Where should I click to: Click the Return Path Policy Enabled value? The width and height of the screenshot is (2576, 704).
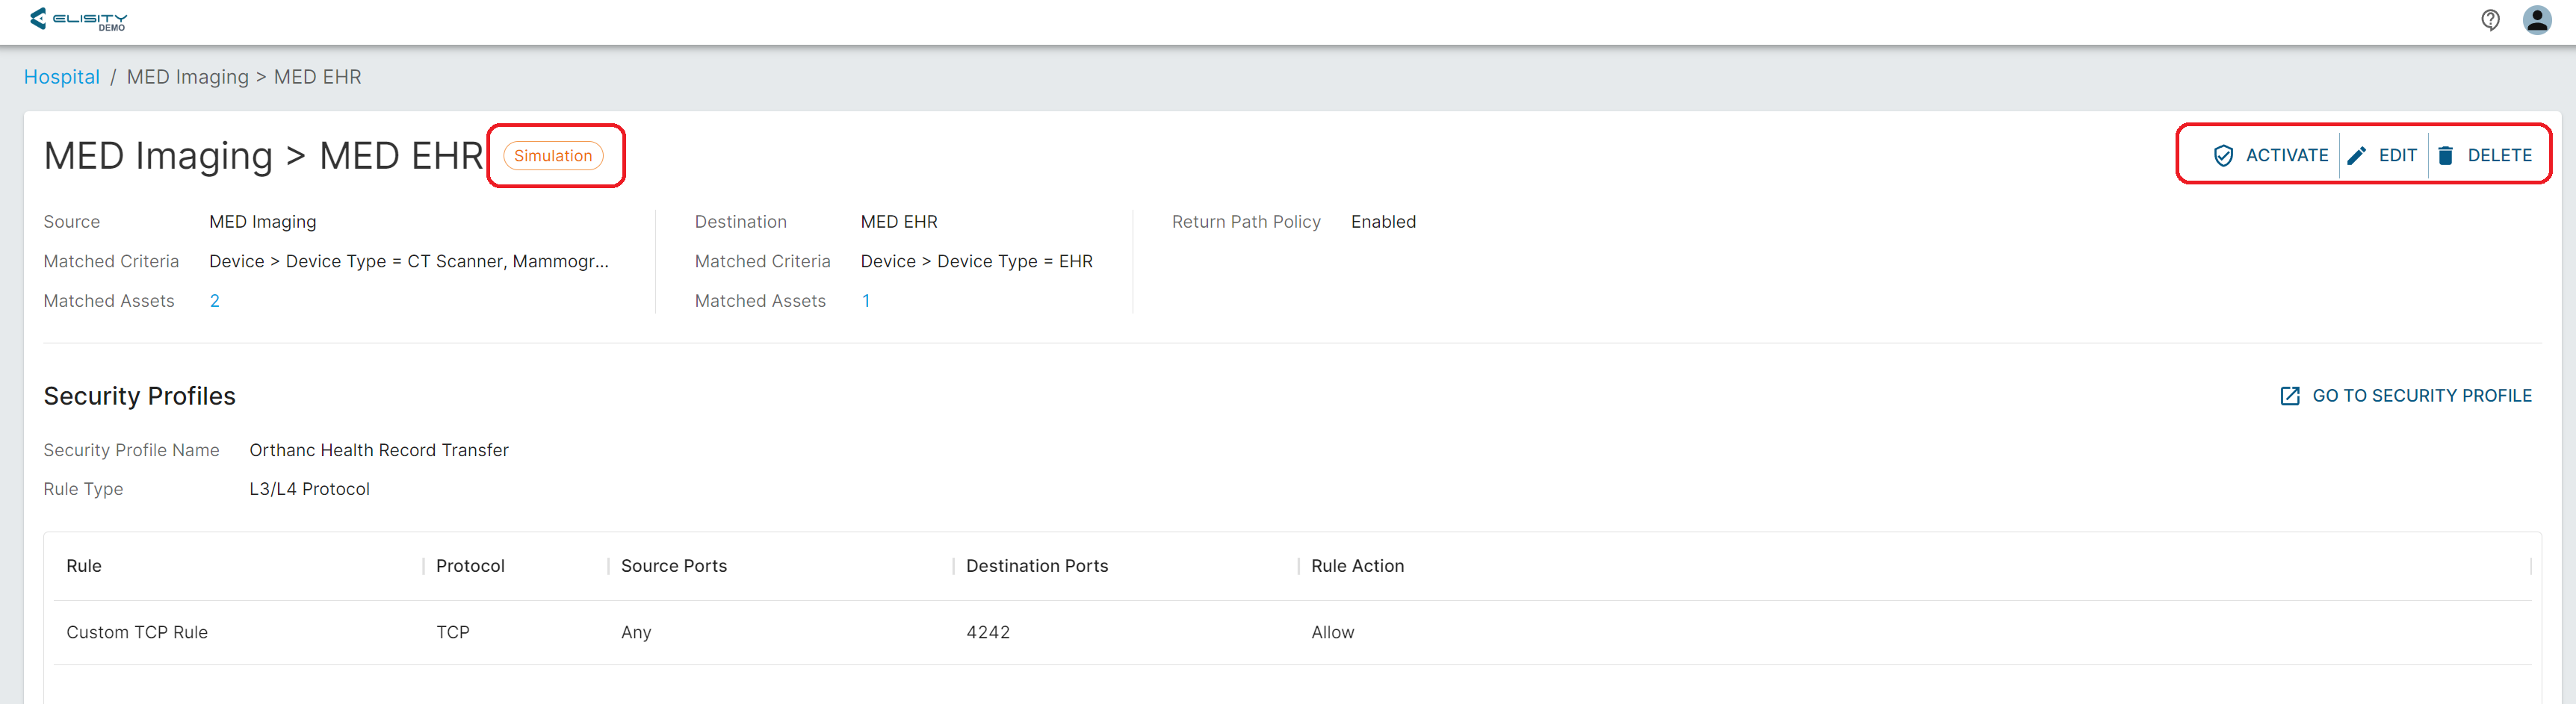click(1384, 222)
